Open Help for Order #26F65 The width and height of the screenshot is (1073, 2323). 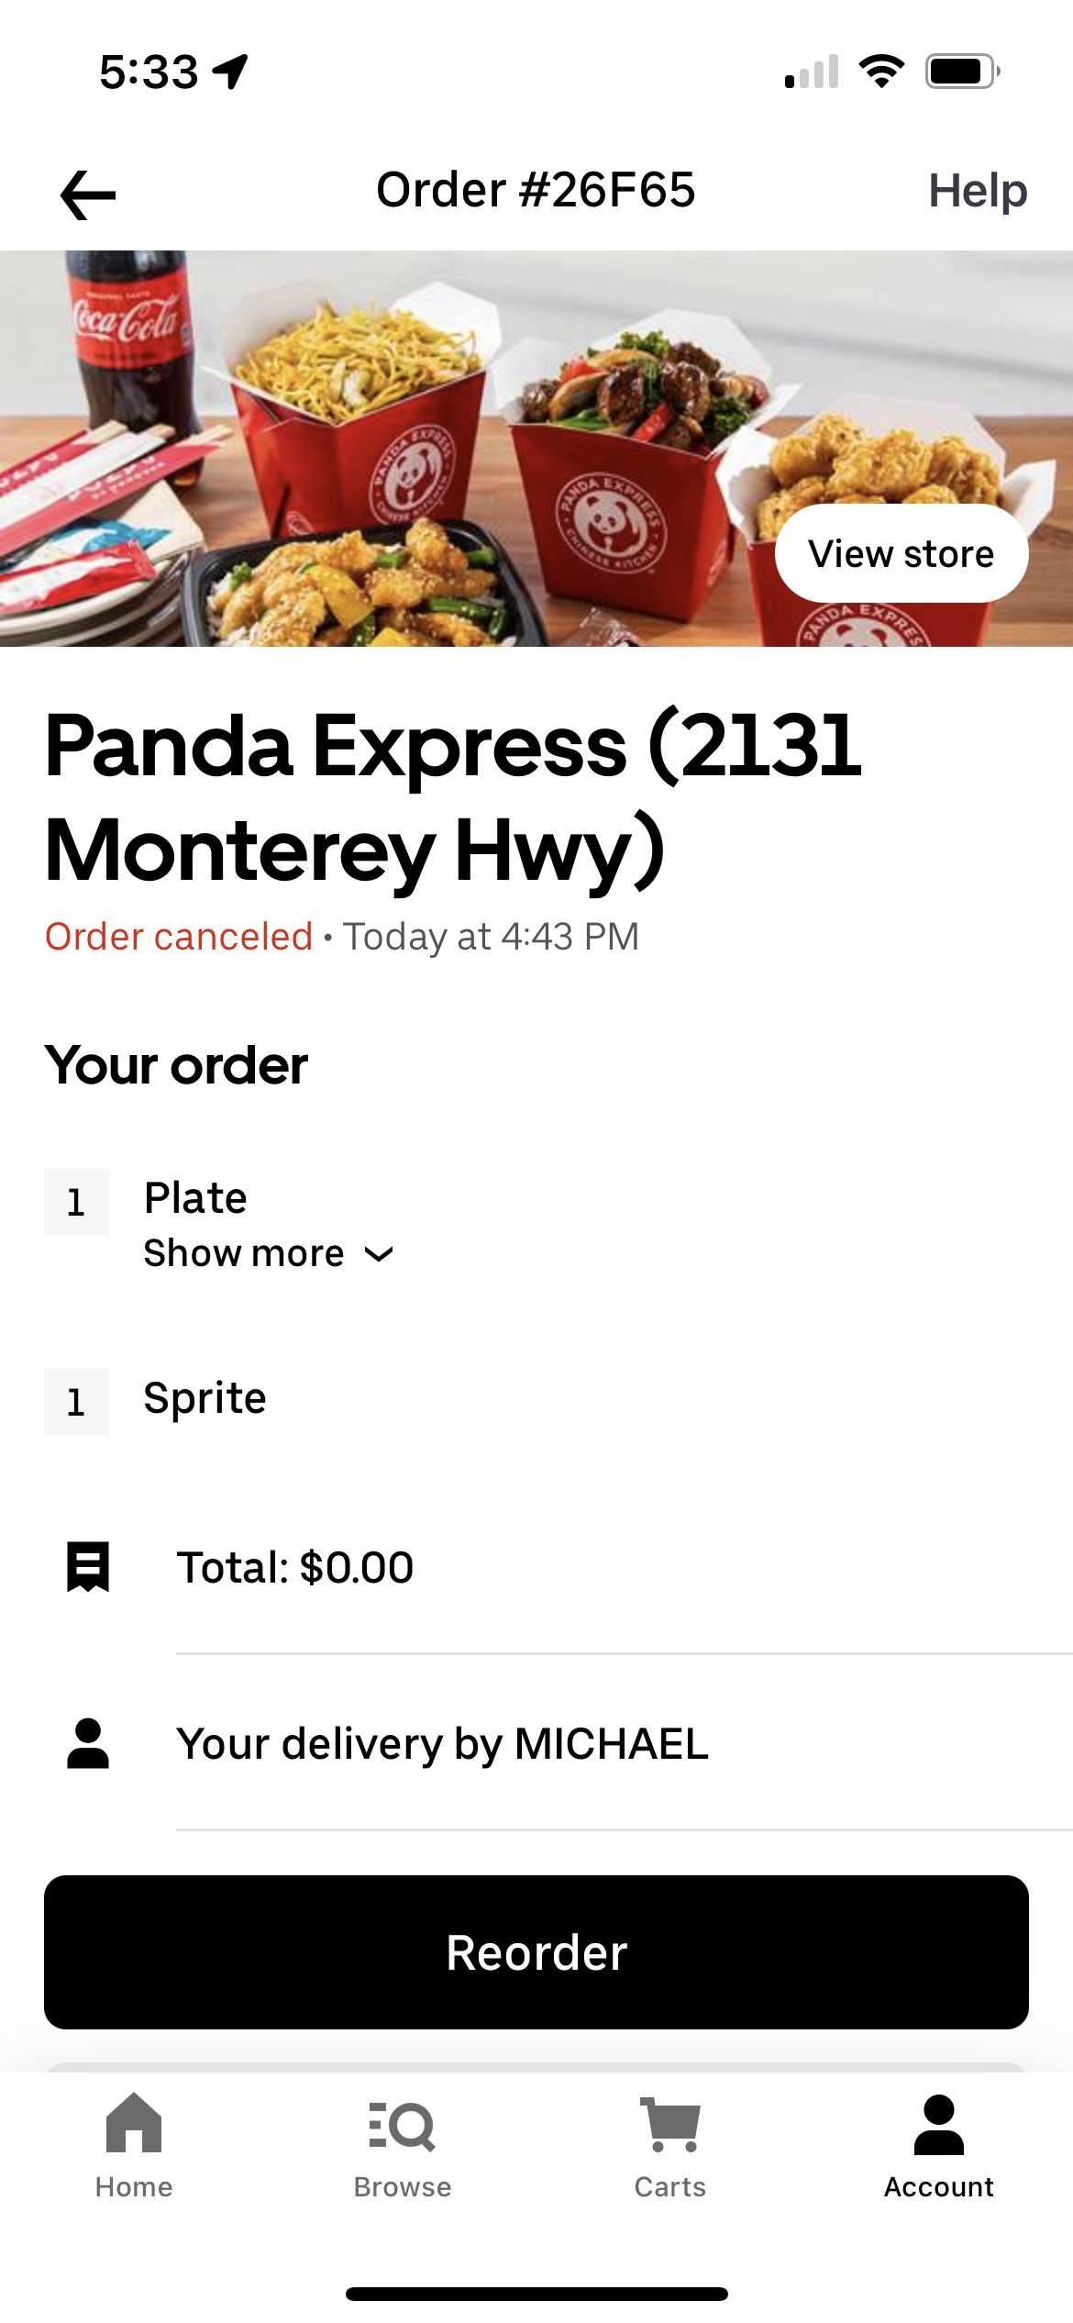977,192
